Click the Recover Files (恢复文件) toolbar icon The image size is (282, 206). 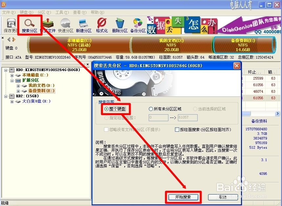pos(48,25)
